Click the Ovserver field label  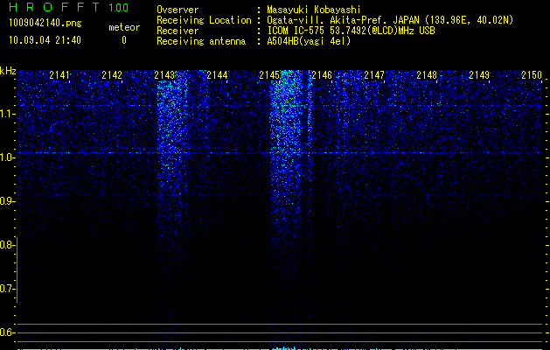(x=178, y=10)
